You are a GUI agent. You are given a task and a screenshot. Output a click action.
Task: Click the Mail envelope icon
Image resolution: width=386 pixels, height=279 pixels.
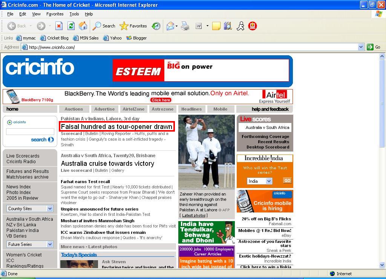tap(170, 26)
